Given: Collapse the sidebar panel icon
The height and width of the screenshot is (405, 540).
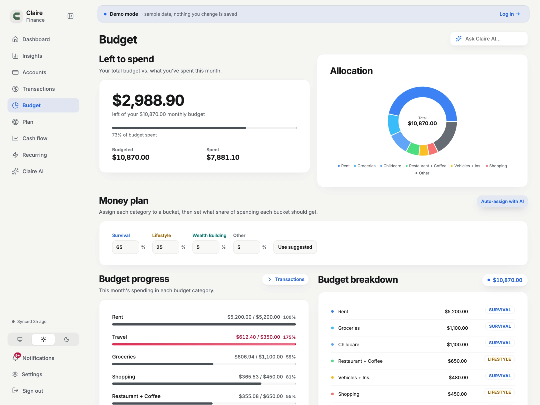Looking at the screenshot, I should click(70, 16).
